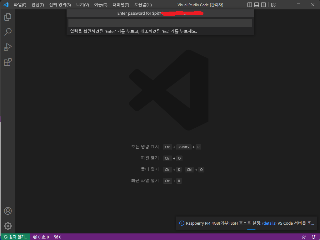Click the details link in notification
Screen dimensions: 320x240
click(x=269, y=223)
